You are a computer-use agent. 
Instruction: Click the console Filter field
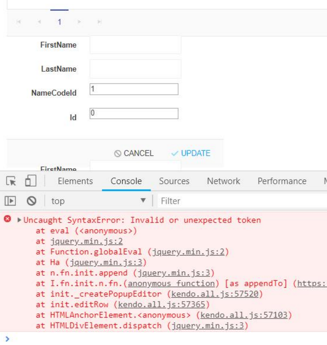pyautogui.click(x=242, y=201)
